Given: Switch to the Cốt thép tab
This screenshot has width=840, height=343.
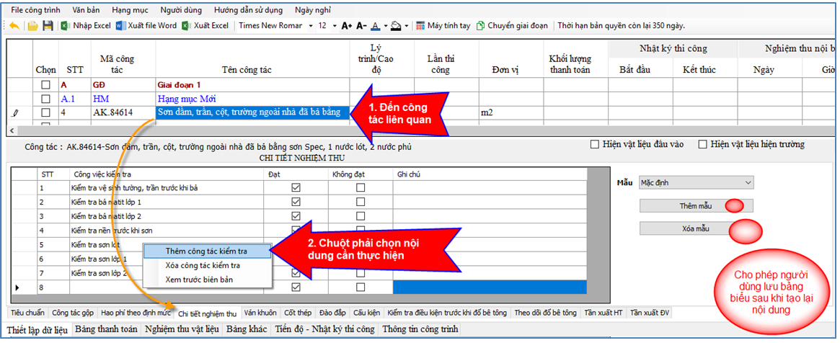Looking at the screenshot, I should (x=298, y=313).
